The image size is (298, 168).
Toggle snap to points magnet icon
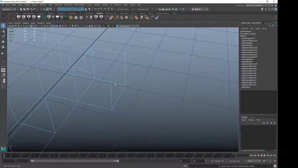click(x=102, y=9)
